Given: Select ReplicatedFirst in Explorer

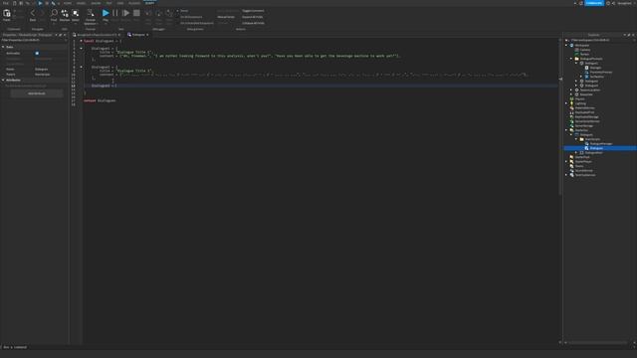Looking at the screenshot, I should [584, 112].
